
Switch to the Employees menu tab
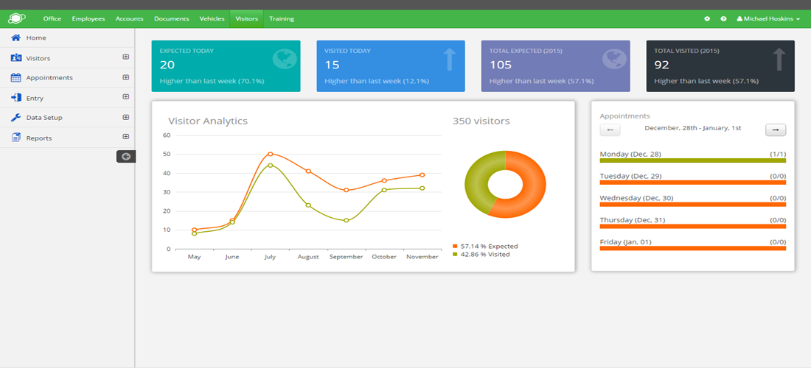tap(88, 18)
